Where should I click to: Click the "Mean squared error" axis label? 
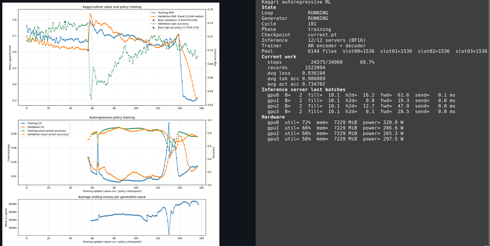click(10, 57)
